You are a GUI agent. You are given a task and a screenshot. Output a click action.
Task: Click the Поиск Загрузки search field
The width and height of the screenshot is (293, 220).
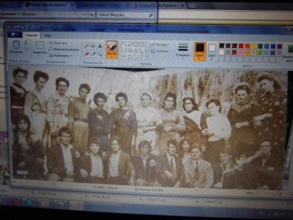tap(125, 15)
